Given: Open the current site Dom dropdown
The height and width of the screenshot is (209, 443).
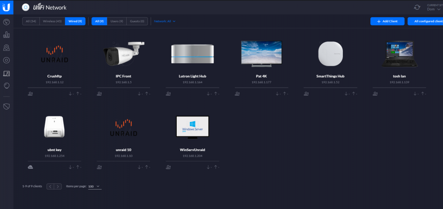Looking at the screenshot, I should click(x=434, y=9).
